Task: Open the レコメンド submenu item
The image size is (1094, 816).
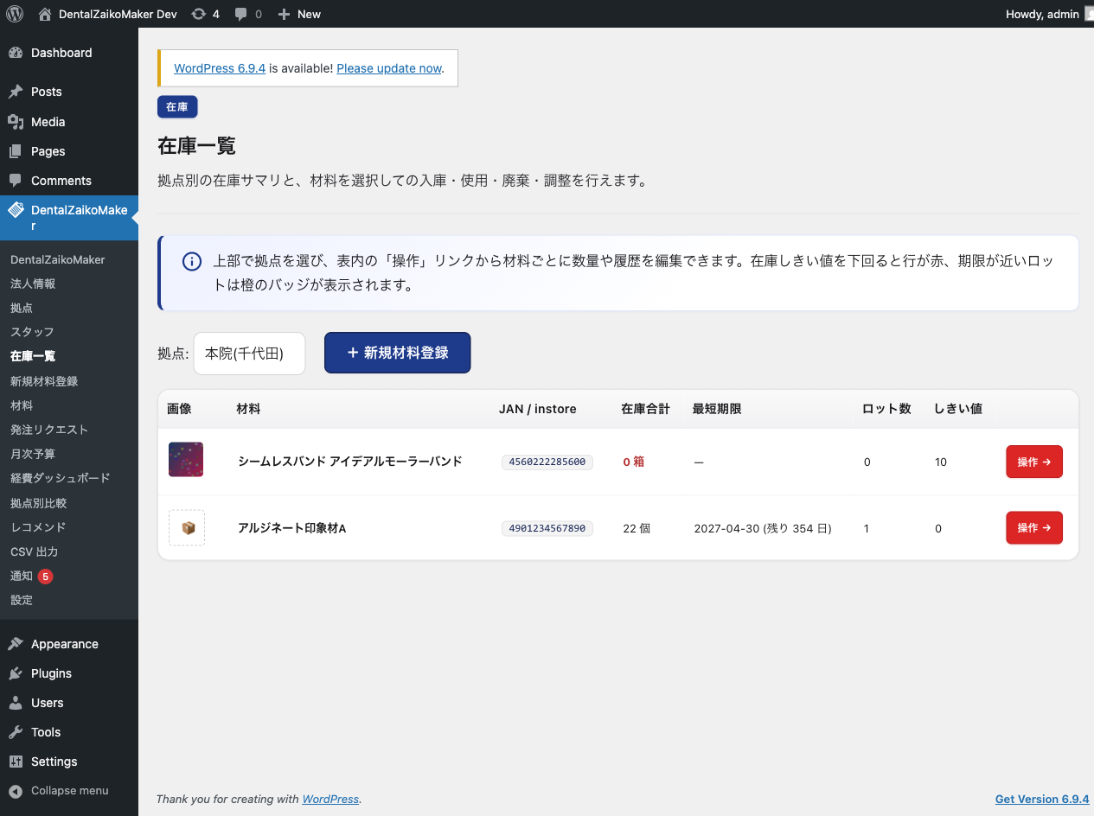Action: [38, 527]
